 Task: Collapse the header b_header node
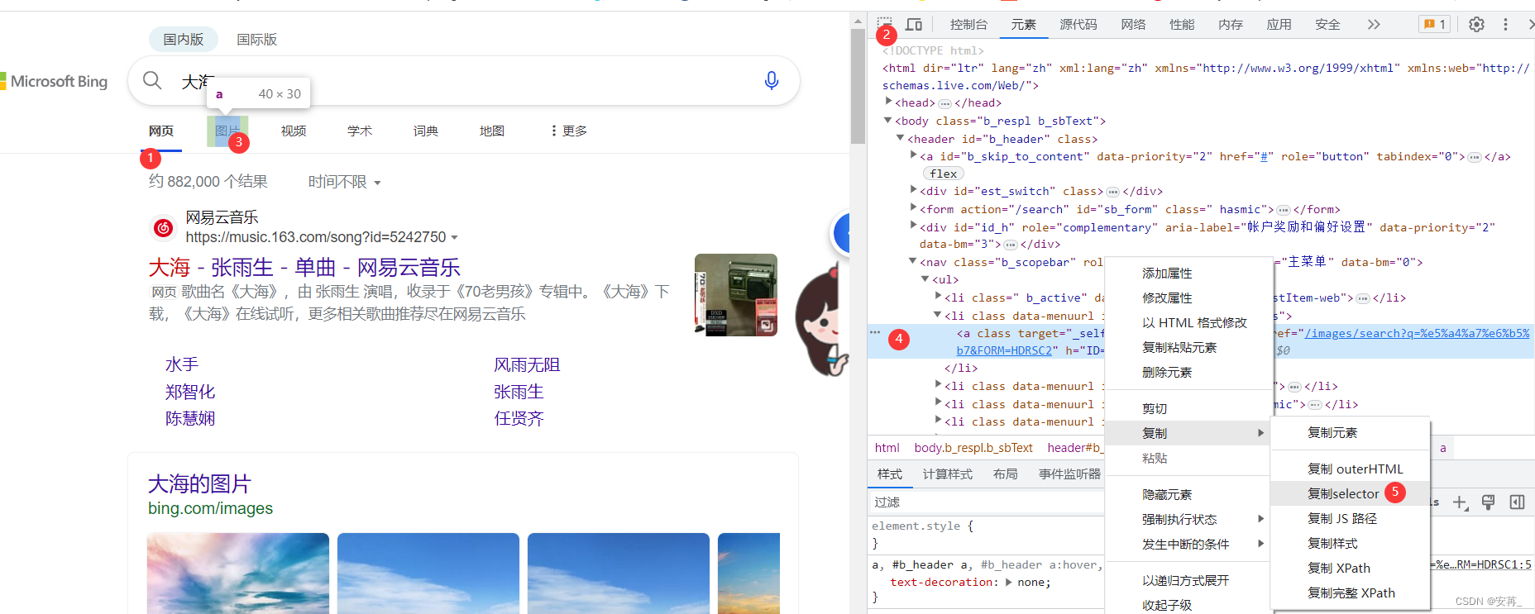(901, 139)
